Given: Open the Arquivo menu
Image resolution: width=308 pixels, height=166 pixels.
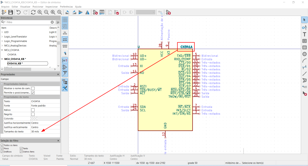Looking at the screenshot, I should tap(5, 7).
